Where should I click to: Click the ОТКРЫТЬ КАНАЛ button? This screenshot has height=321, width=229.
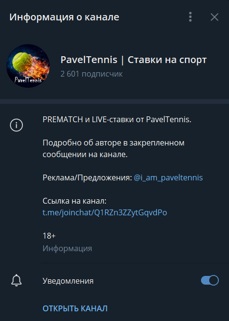click(75, 308)
